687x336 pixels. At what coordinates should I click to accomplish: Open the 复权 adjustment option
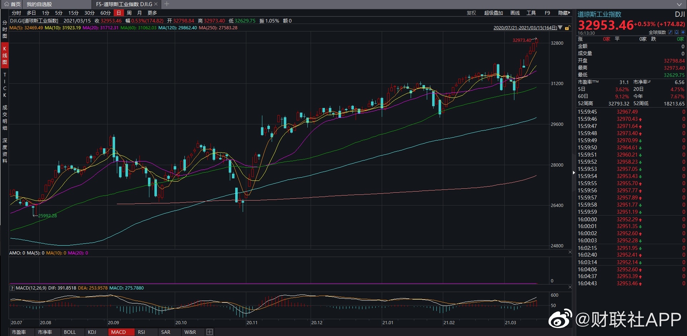tap(471, 13)
